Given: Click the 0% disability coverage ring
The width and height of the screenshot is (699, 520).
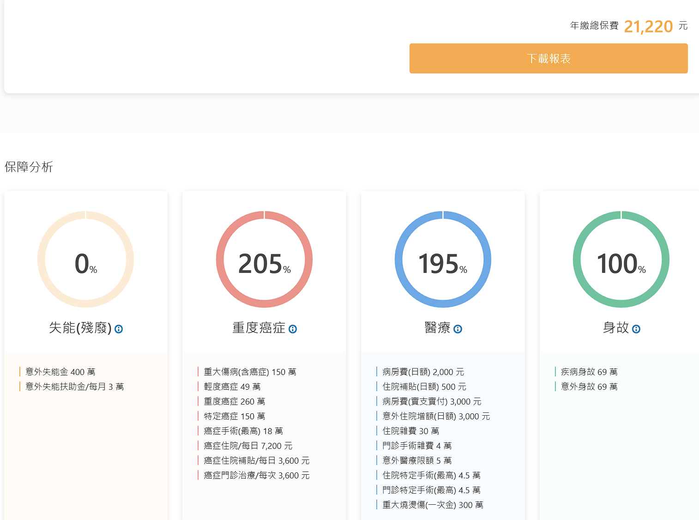Looking at the screenshot, I should [x=86, y=260].
